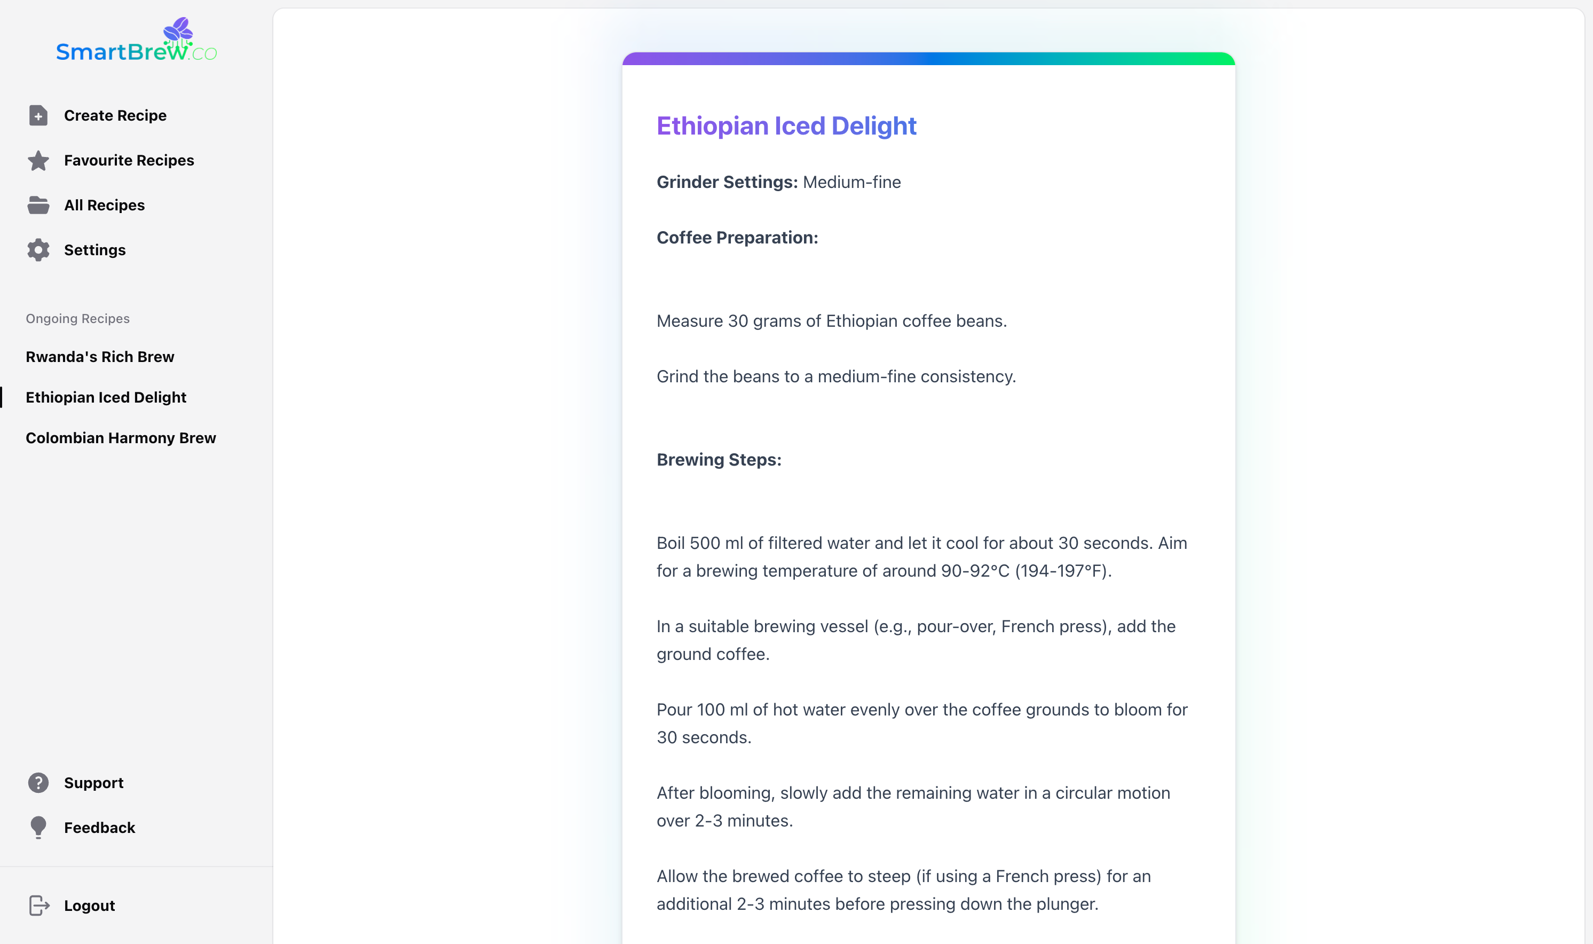Click the Logout arrow icon

38,905
